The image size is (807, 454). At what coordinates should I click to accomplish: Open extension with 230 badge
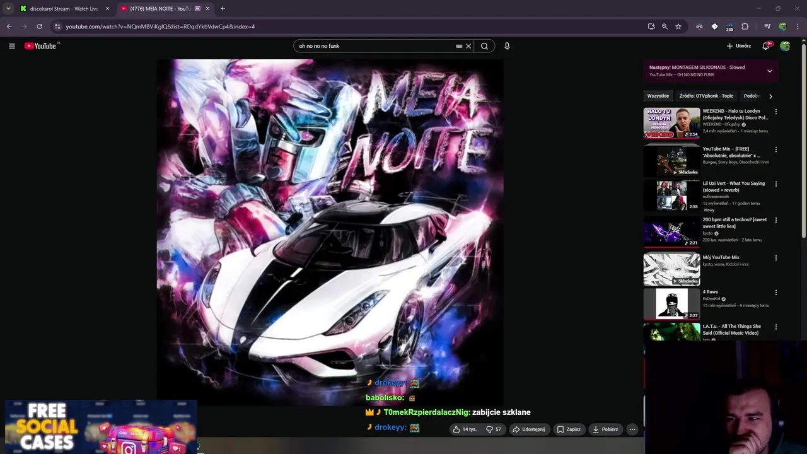tap(729, 26)
